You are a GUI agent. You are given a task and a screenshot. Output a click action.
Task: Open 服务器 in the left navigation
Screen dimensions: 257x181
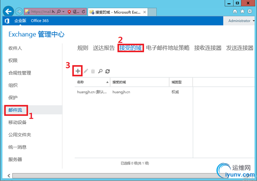click(x=15, y=159)
